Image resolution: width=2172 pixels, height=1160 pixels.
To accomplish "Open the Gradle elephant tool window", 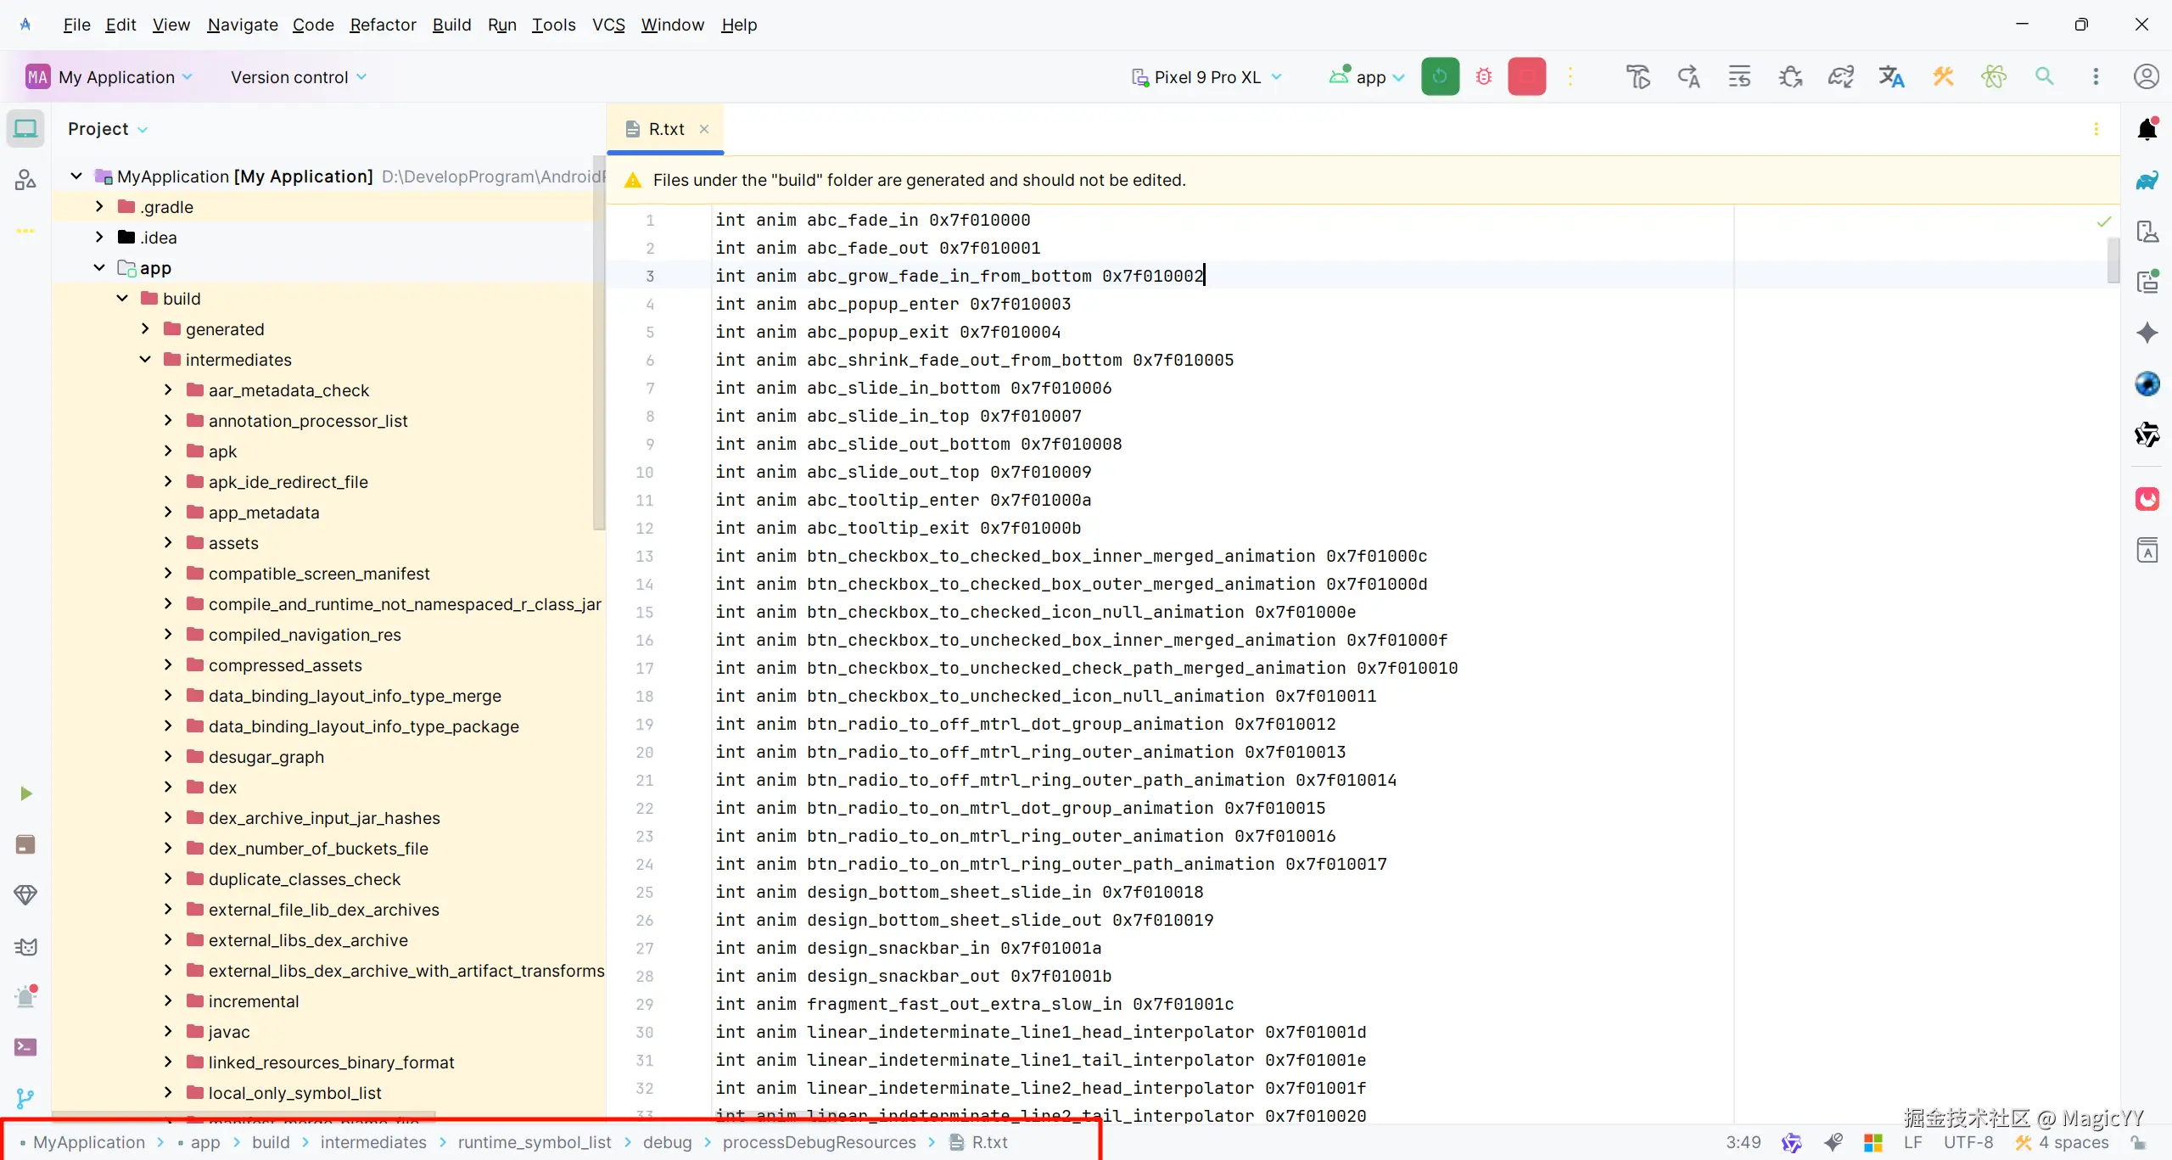I will (2147, 180).
